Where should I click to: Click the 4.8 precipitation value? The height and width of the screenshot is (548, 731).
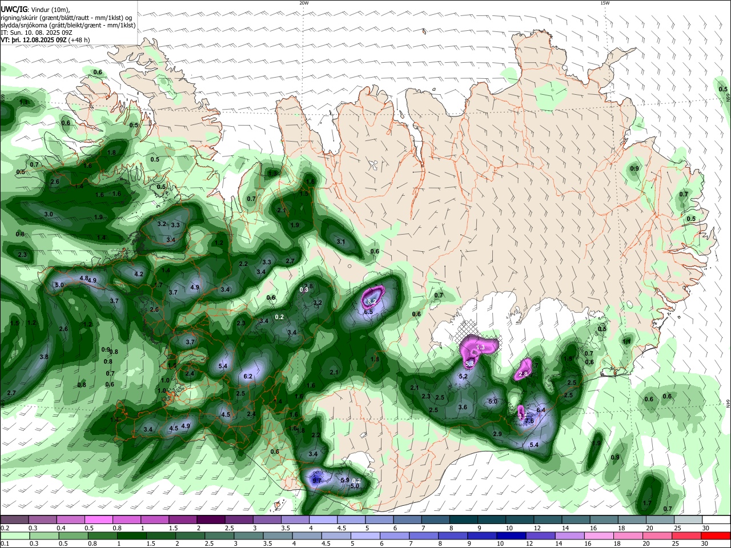(84, 278)
